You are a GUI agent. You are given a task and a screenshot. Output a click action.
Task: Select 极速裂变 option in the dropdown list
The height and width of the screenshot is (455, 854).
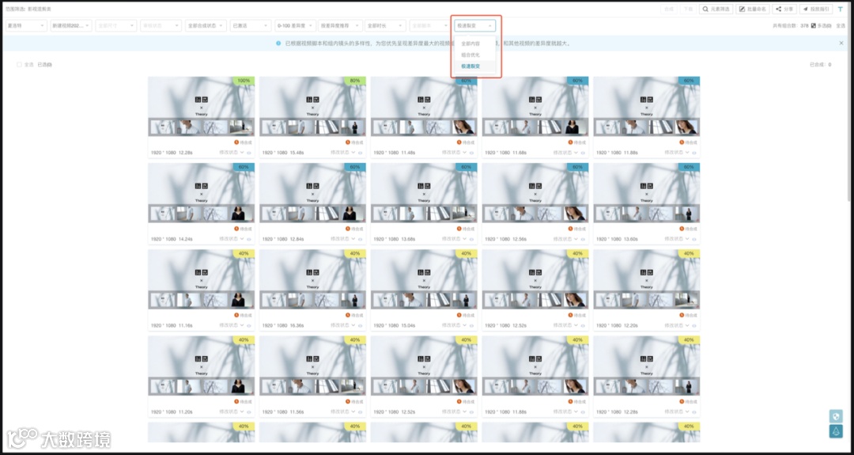475,66
